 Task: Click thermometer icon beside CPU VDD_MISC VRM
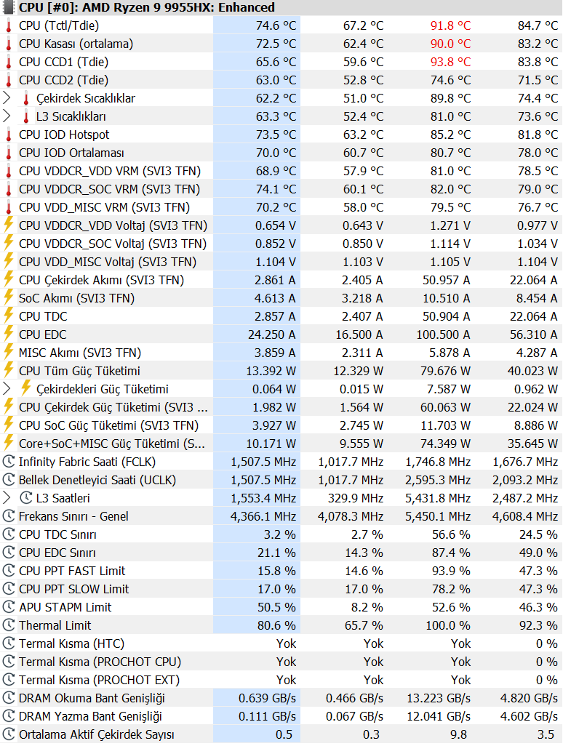click(8, 207)
